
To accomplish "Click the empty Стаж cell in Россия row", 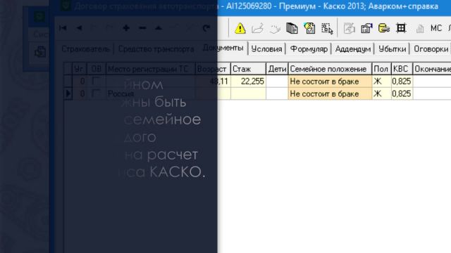I will click(x=248, y=93).
